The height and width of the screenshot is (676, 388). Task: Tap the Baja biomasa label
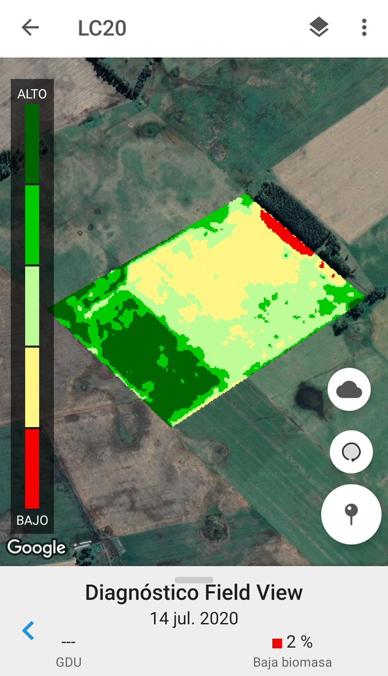[x=292, y=663]
